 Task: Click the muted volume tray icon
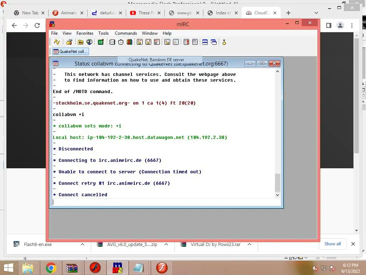(315, 268)
